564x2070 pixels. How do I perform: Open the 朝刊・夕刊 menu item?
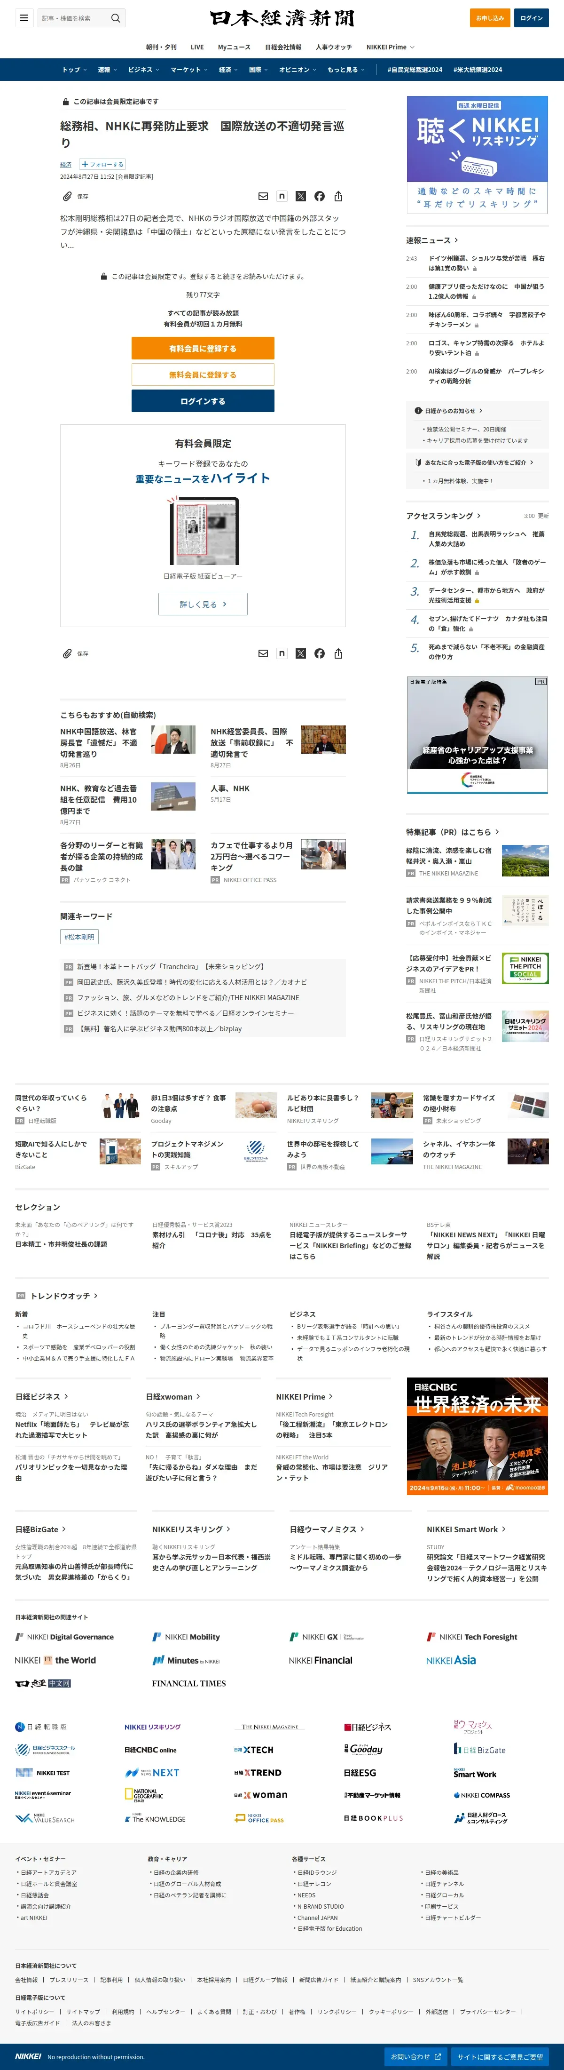(x=161, y=48)
